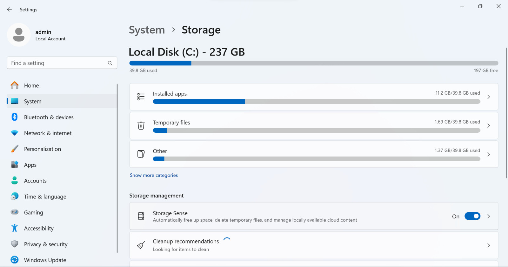Click the Find a setting search box
The image size is (508, 267).
tap(62, 63)
